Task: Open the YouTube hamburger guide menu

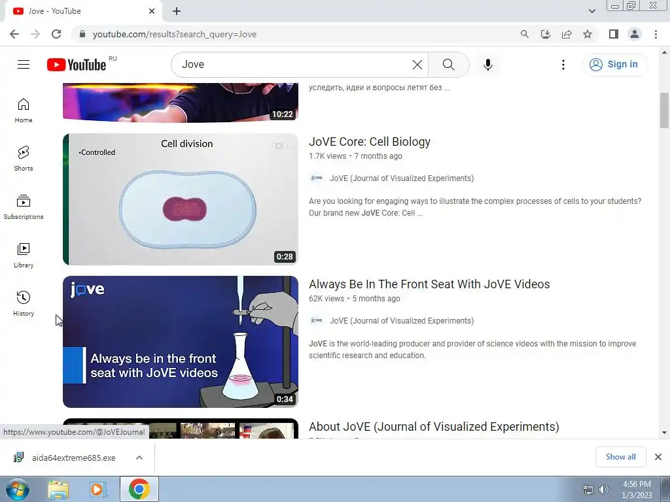Action: pyautogui.click(x=24, y=65)
